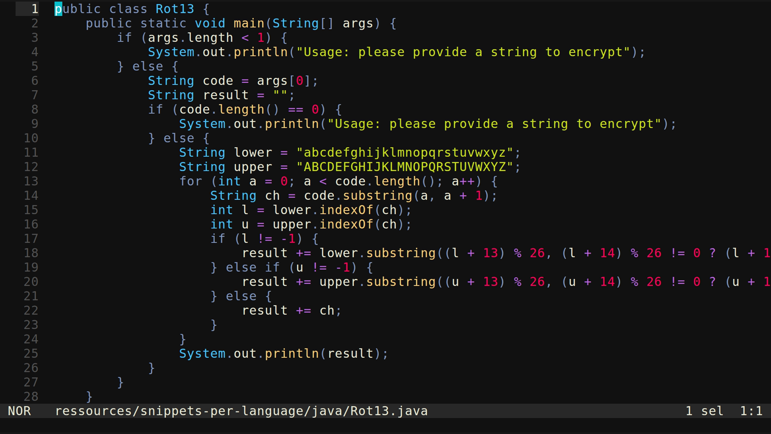This screenshot has width=771, height=434.
Task: Click line number 1 in the gutter
Action: click(34, 8)
